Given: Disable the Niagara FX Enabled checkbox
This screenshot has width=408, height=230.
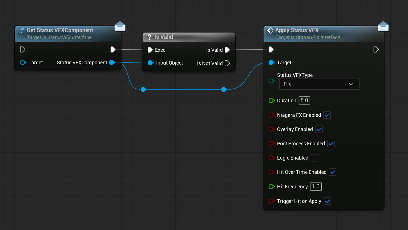Looking at the screenshot, I should click(x=327, y=115).
